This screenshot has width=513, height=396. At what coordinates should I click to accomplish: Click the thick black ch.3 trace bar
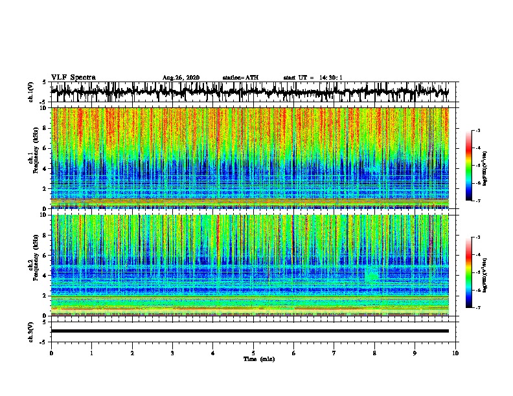click(x=250, y=331)
